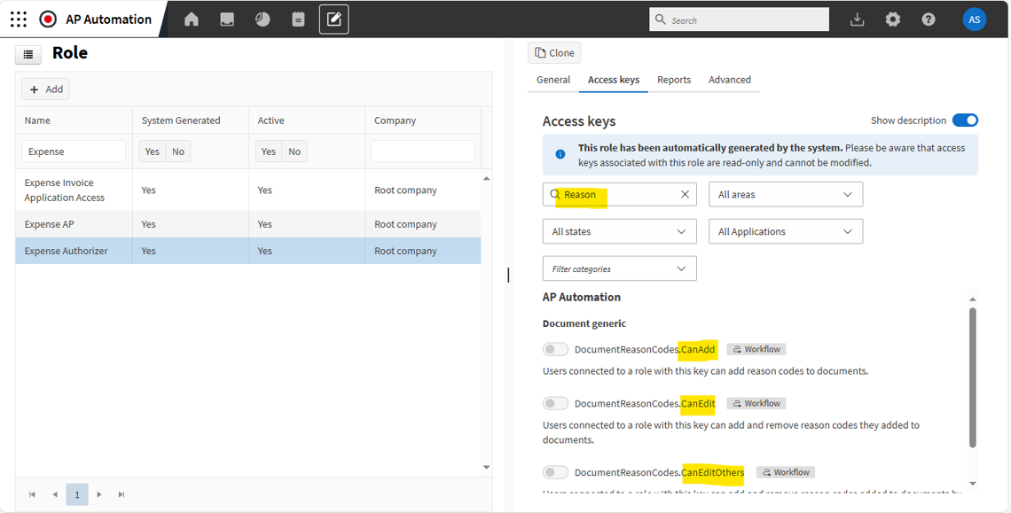This screenshot has height=513, width=1011.
Task: Switch to the Advanced tab
Action: pos(729,80)
